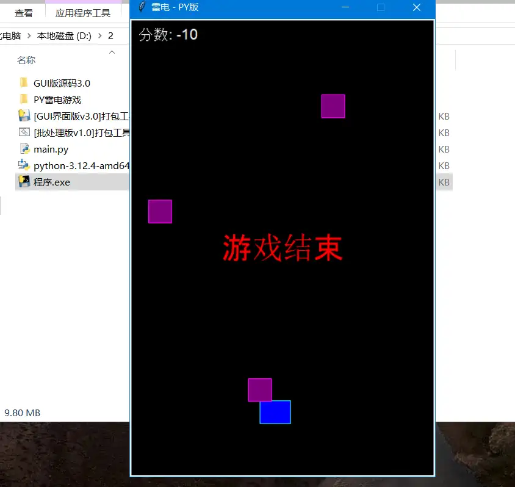Image resolution: width=515 pixels, height=487 pixels.
Task: Click the red 游戏结束 message
Action: point(283,248)
